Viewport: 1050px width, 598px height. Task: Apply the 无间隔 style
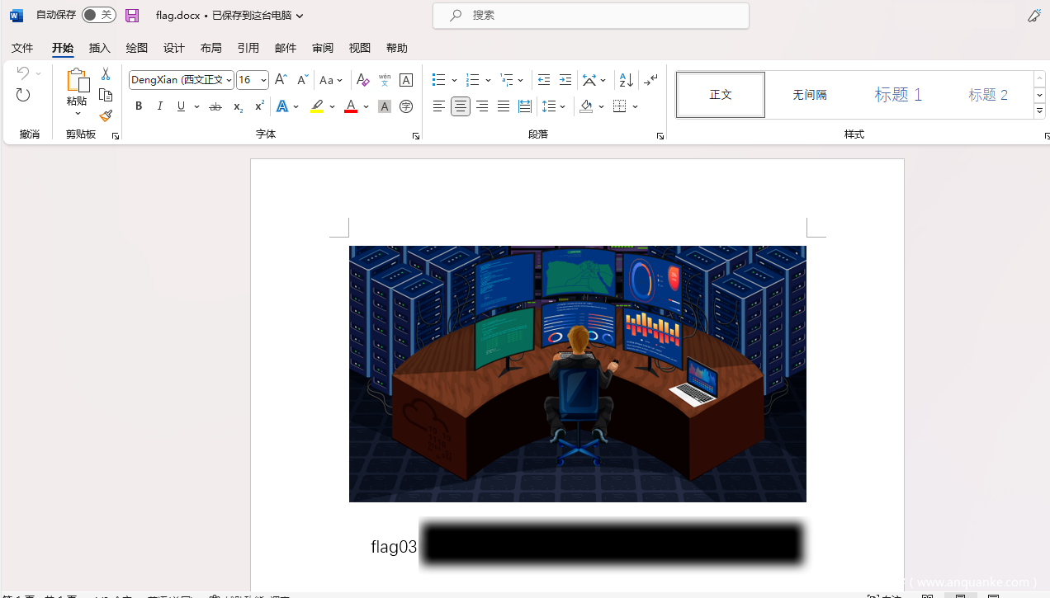click(x=810, y=95)
